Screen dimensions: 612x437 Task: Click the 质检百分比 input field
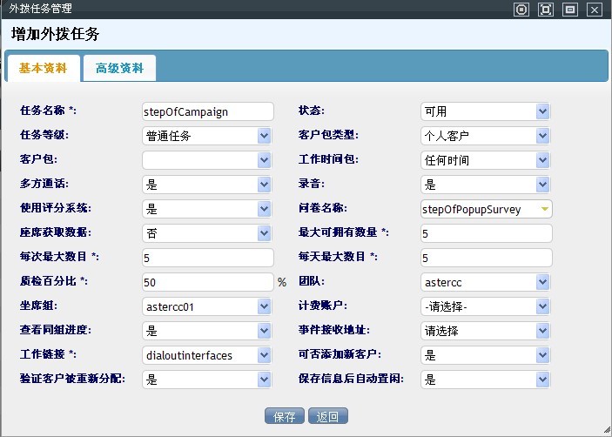tap(207, 282)
